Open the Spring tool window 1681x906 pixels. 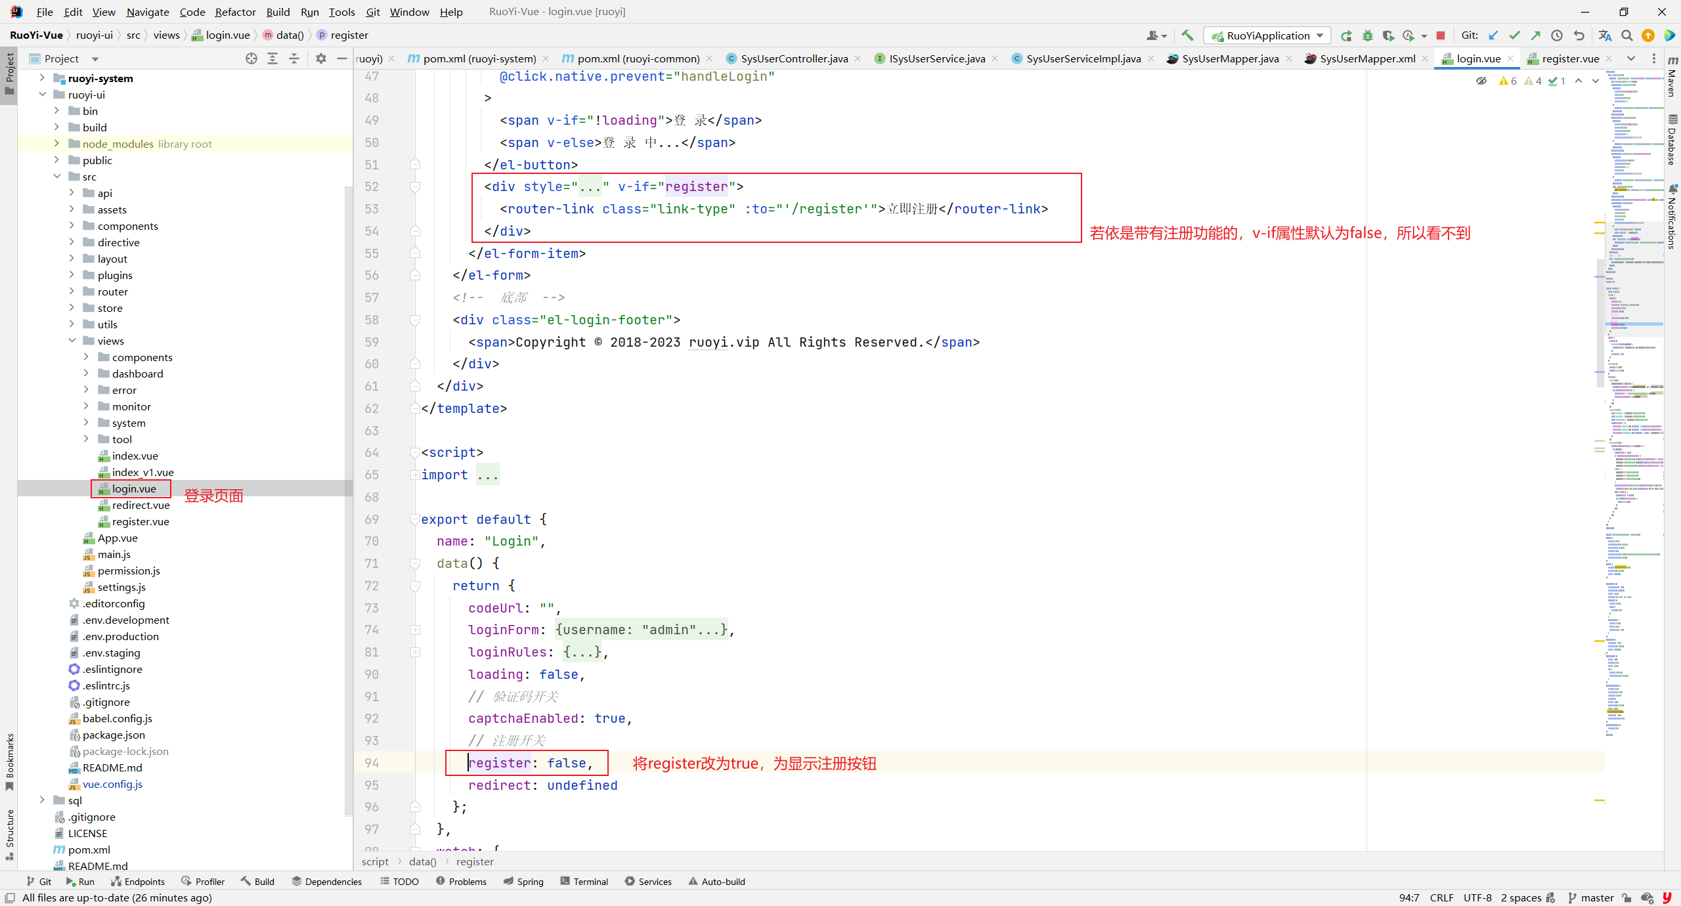point(523,882)
